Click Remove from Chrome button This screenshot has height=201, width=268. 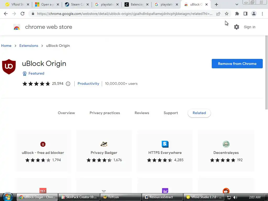coord(237,64)
